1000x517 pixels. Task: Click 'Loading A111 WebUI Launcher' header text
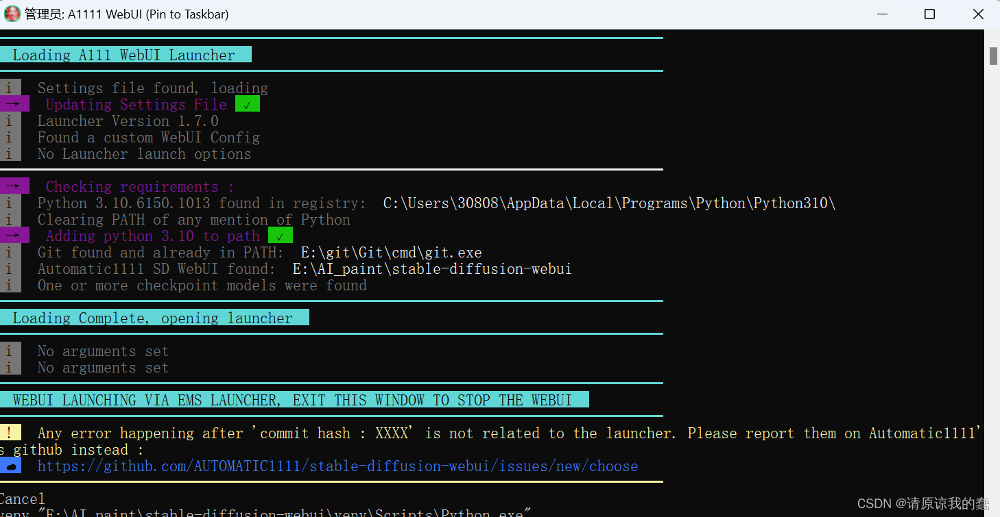(x=124, y=55)
